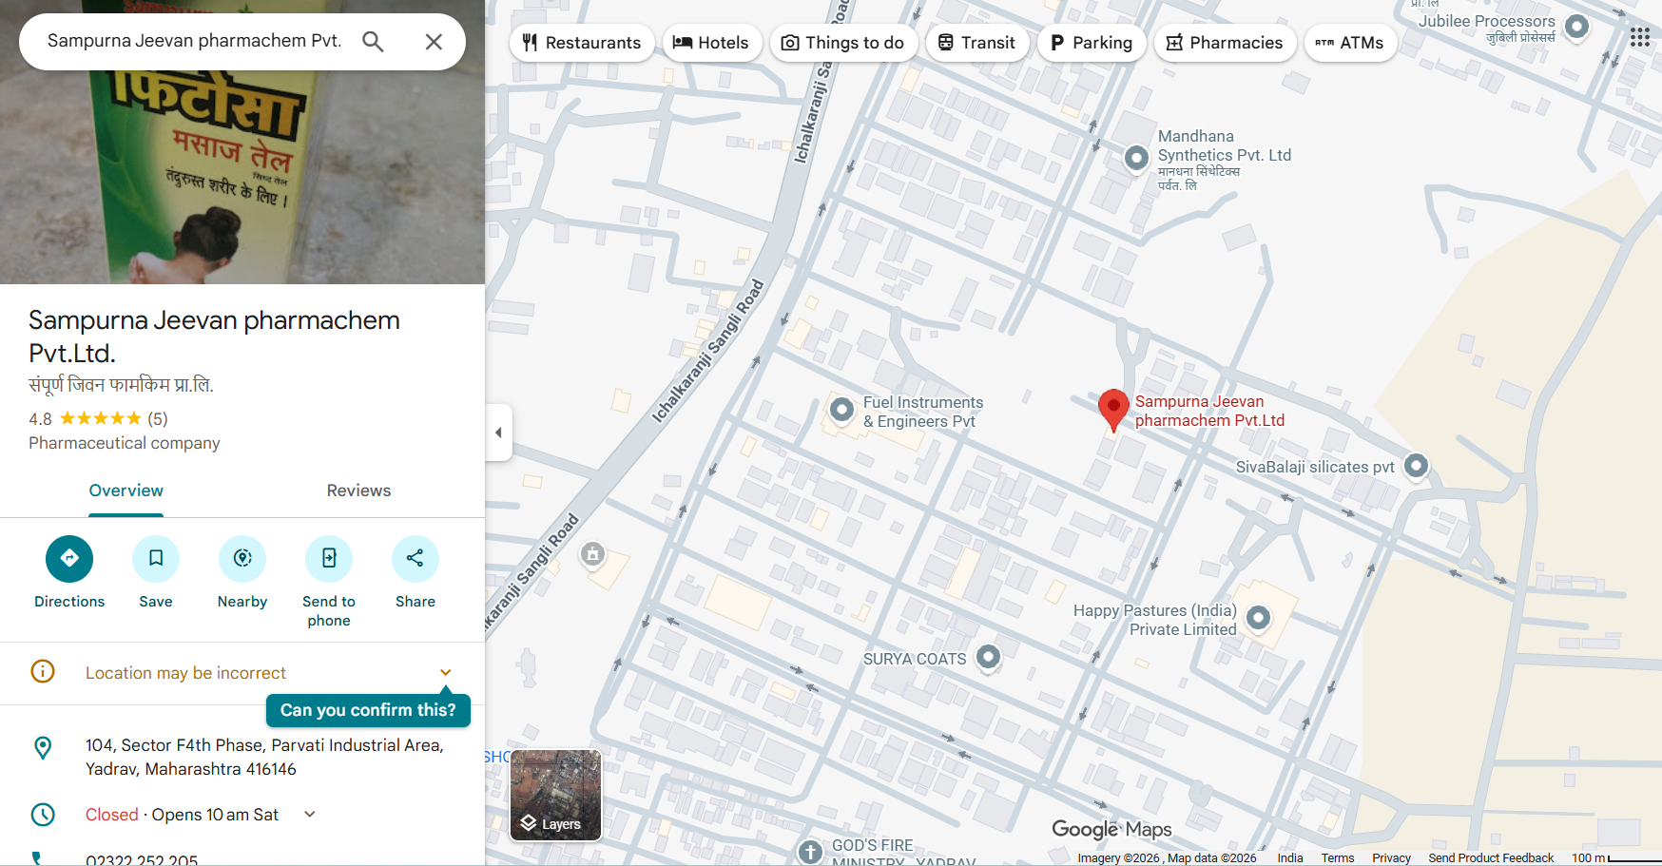Click the Send Product Feedback link

1490,858
